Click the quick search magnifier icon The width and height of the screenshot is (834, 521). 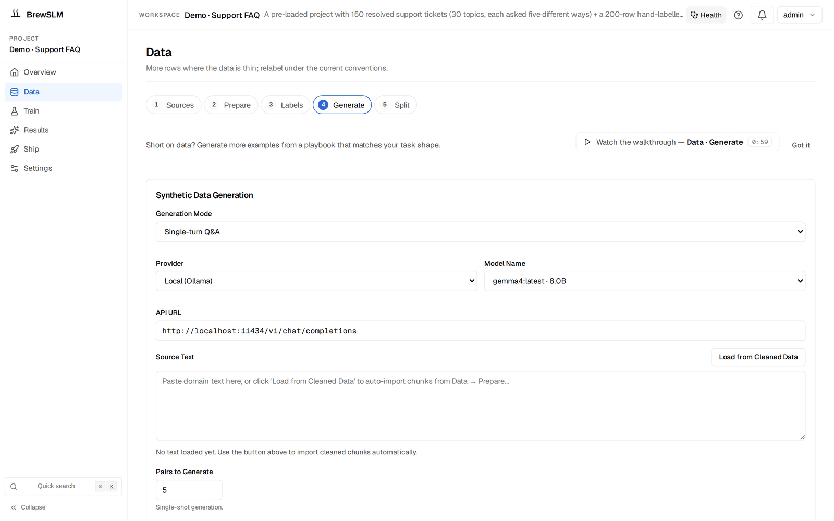click(14, 487)
